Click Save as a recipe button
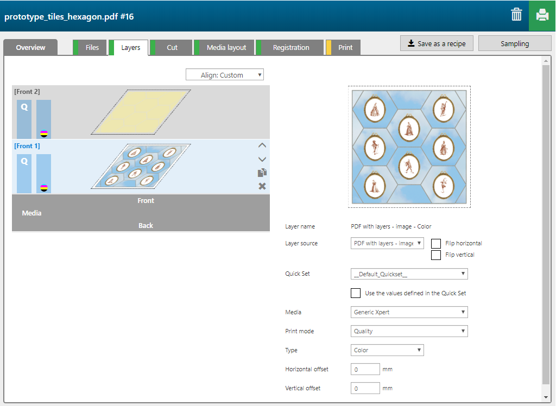The image size is (556, 406). [x=437, y=43]
